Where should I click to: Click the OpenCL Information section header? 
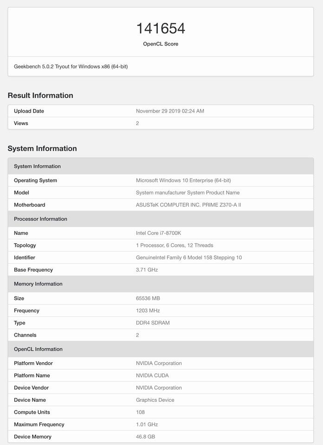tap(161, 349)
